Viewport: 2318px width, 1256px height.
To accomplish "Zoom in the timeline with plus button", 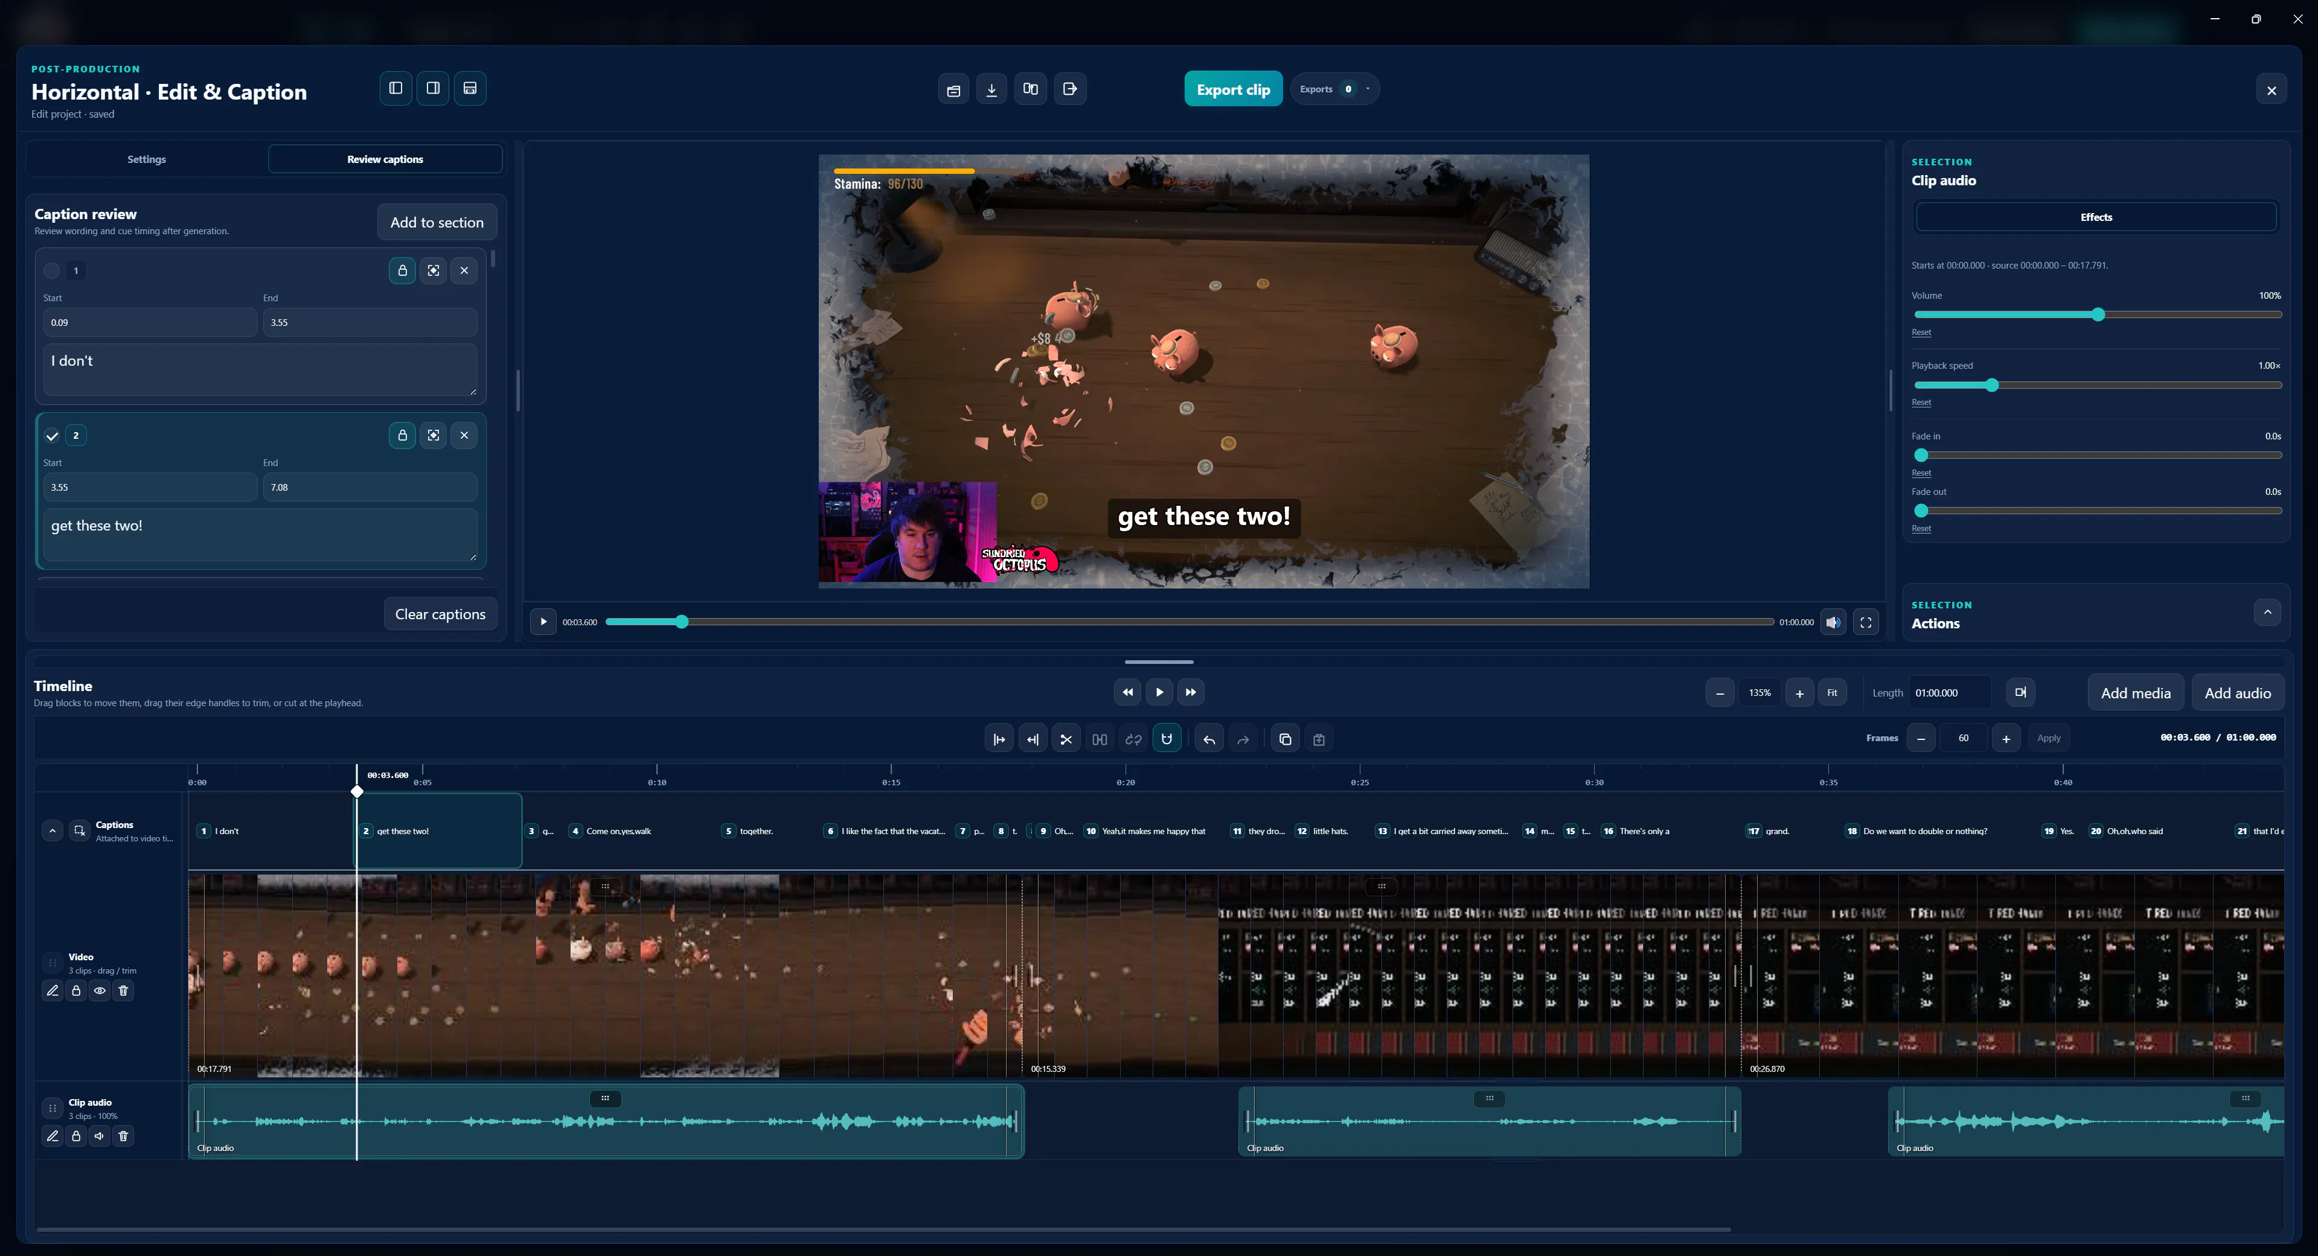I will coord(1800,693).
